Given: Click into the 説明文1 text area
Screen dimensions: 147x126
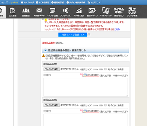Looking at the screenshot, I should tap(86, 87).
